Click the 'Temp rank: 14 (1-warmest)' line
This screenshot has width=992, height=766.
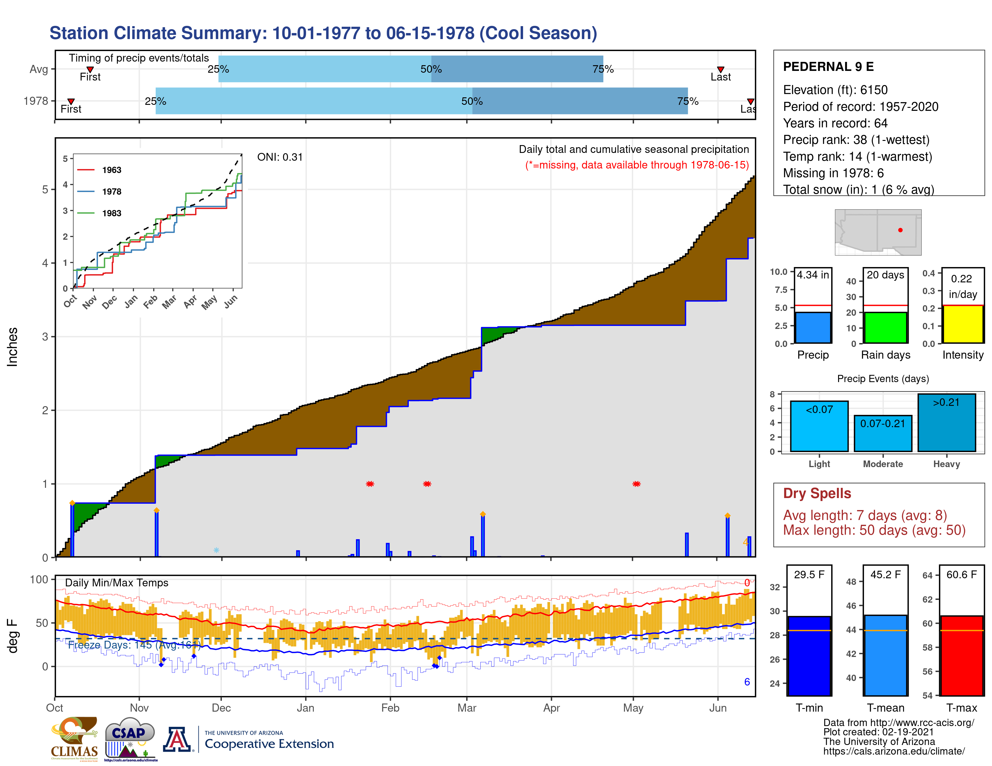[858, 157]
